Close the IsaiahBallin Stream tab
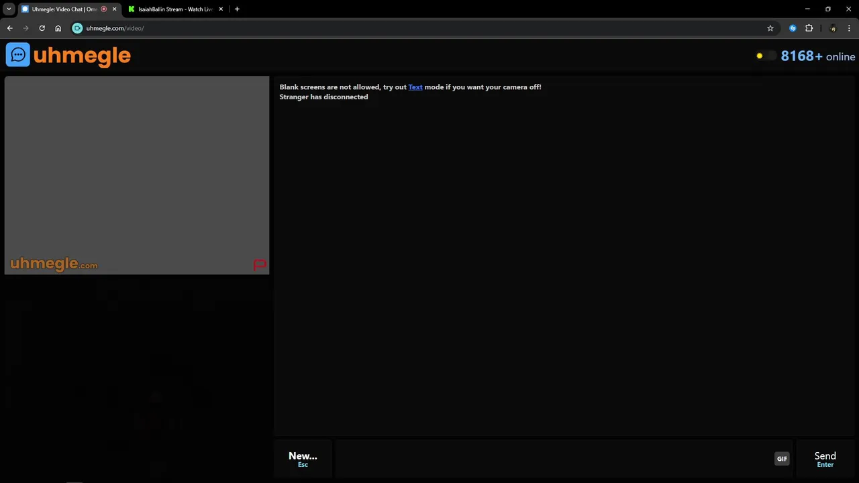 click(221, 9)
